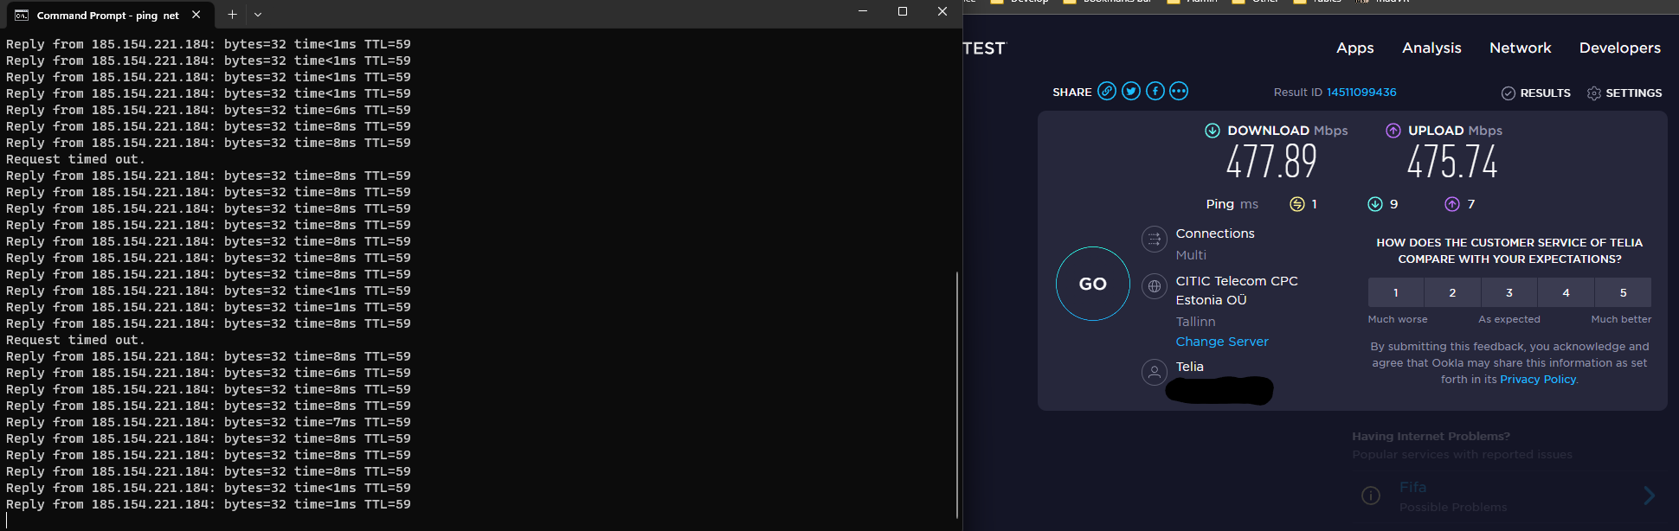The image size is (1679, 531).
Task: Open the Analysis menu in Speedtest
Action: click(x=1431, y=48)
